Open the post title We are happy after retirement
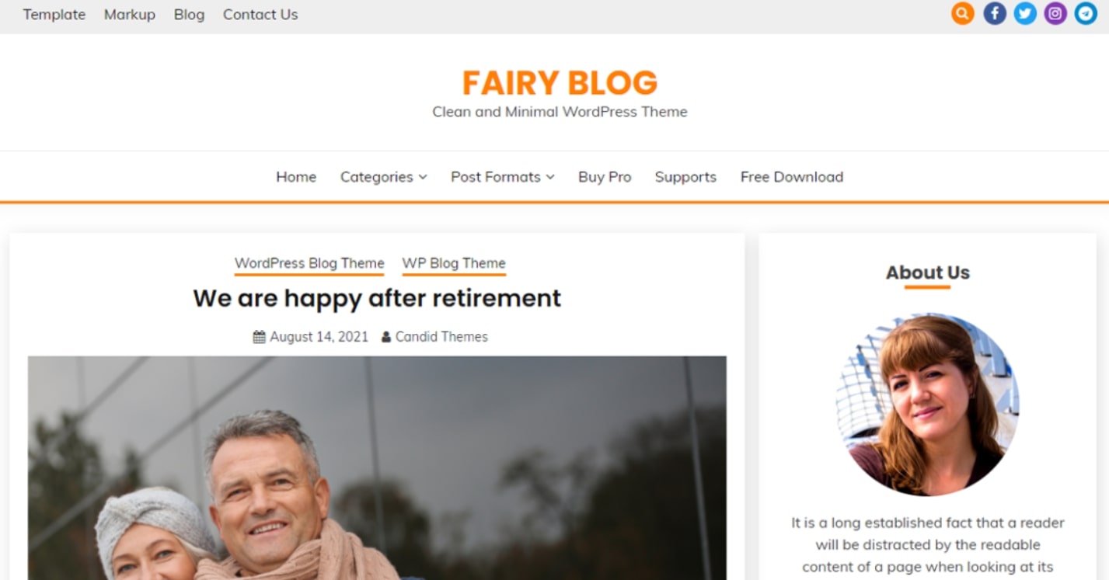Image resolution: width=1109 pixels, height=580 pixels. [377, 298]
